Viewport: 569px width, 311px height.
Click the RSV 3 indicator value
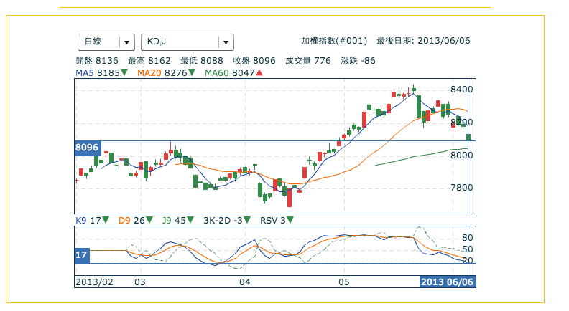click(x=273, y=220)
